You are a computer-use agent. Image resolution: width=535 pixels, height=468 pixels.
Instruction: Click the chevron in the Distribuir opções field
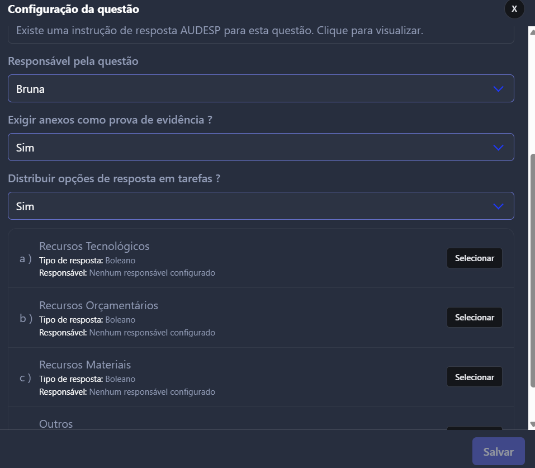(x=498, y=206)
